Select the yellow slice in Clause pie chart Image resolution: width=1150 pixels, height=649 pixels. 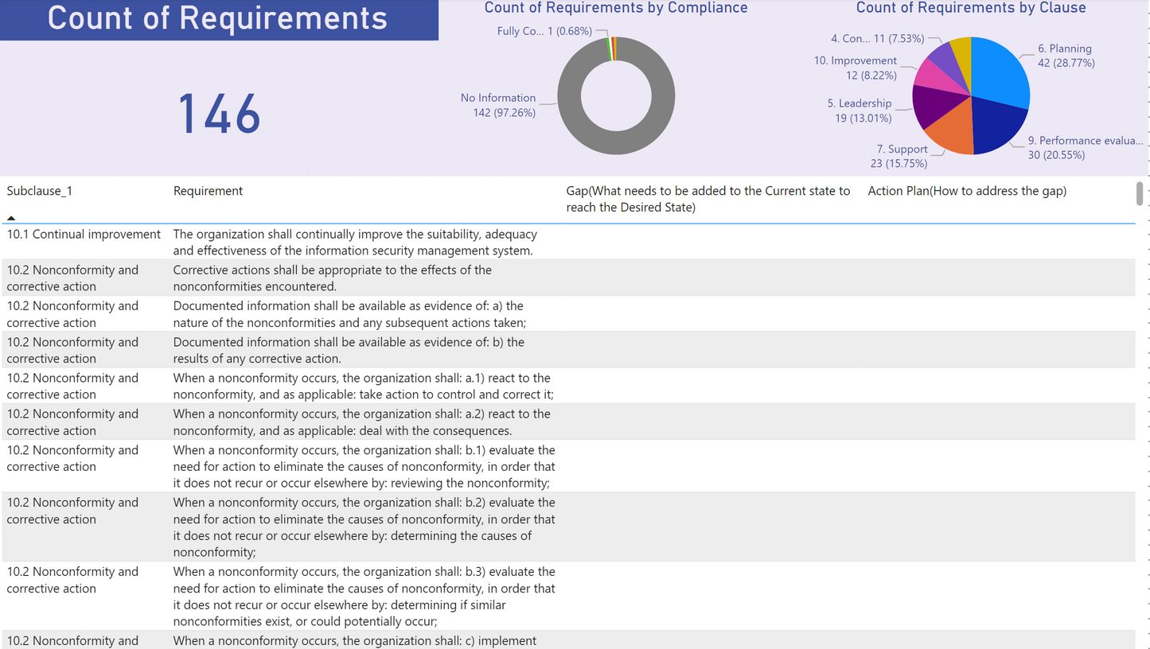point(961,52)
